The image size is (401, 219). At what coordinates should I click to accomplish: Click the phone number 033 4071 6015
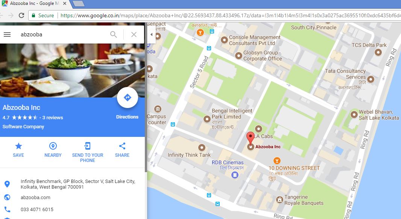[37, 210]
